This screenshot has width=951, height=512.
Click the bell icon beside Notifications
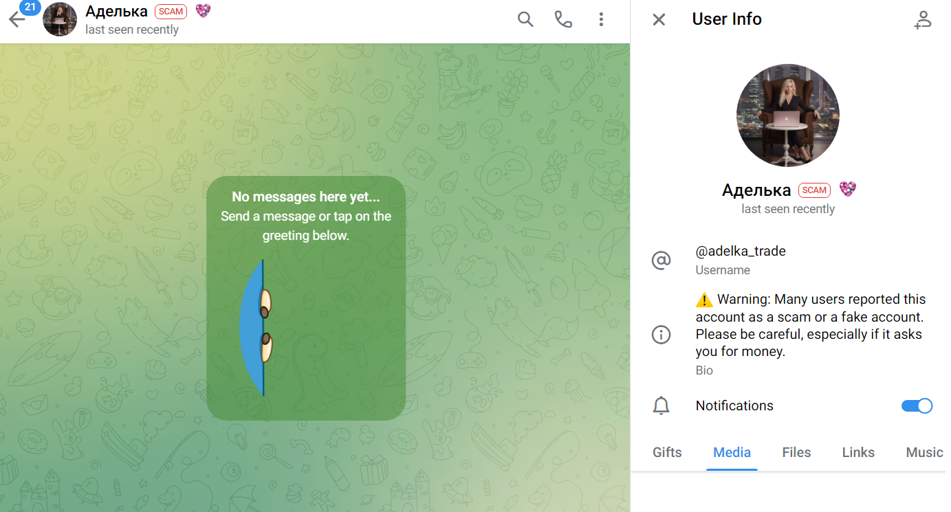[661, 405]
